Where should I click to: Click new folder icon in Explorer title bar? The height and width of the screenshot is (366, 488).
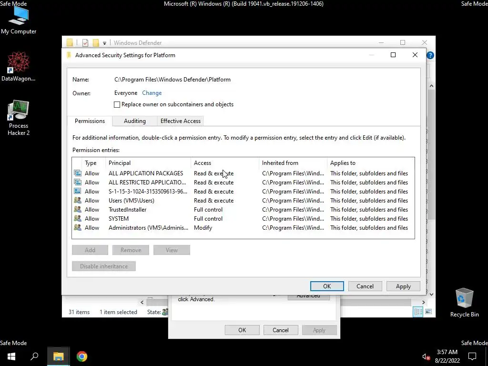pos(96,42)
